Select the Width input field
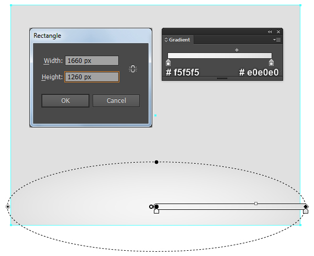The image size is (314, 256). (x=92, y=61)
